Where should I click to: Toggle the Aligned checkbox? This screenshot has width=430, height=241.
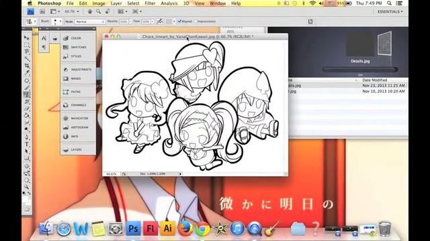[x=179, y=21]
